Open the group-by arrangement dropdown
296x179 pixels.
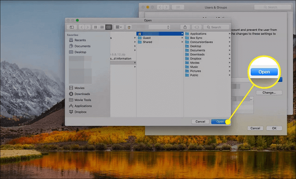click(x=119, y=27)
